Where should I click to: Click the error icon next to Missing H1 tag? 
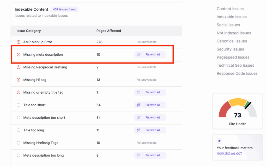(19, 80)
